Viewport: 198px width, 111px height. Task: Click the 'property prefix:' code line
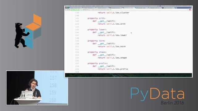[x=98, y=64]
